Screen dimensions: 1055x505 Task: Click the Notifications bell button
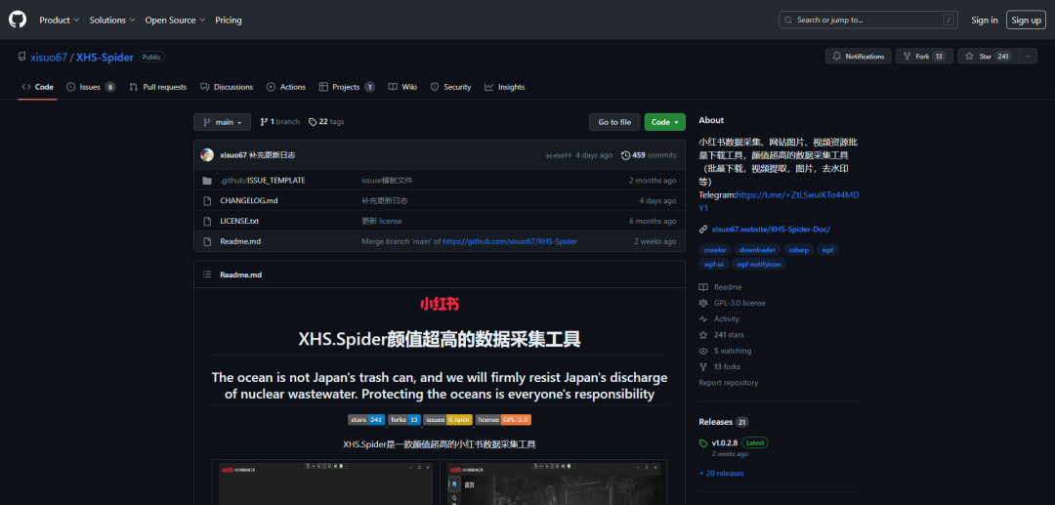(858, 57)
